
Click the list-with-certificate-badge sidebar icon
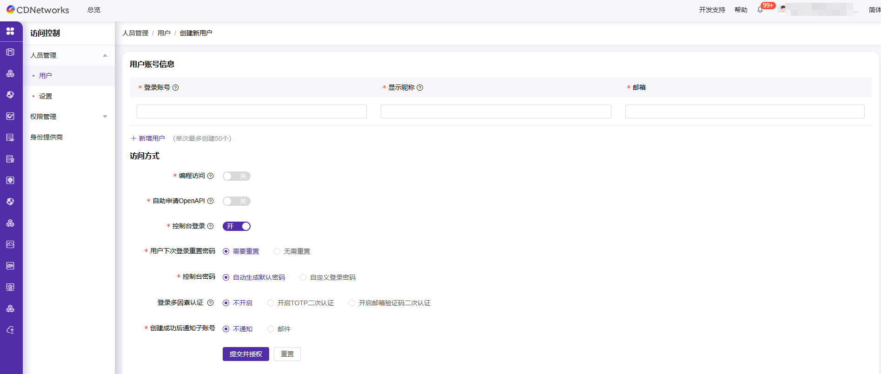point(10,159)
